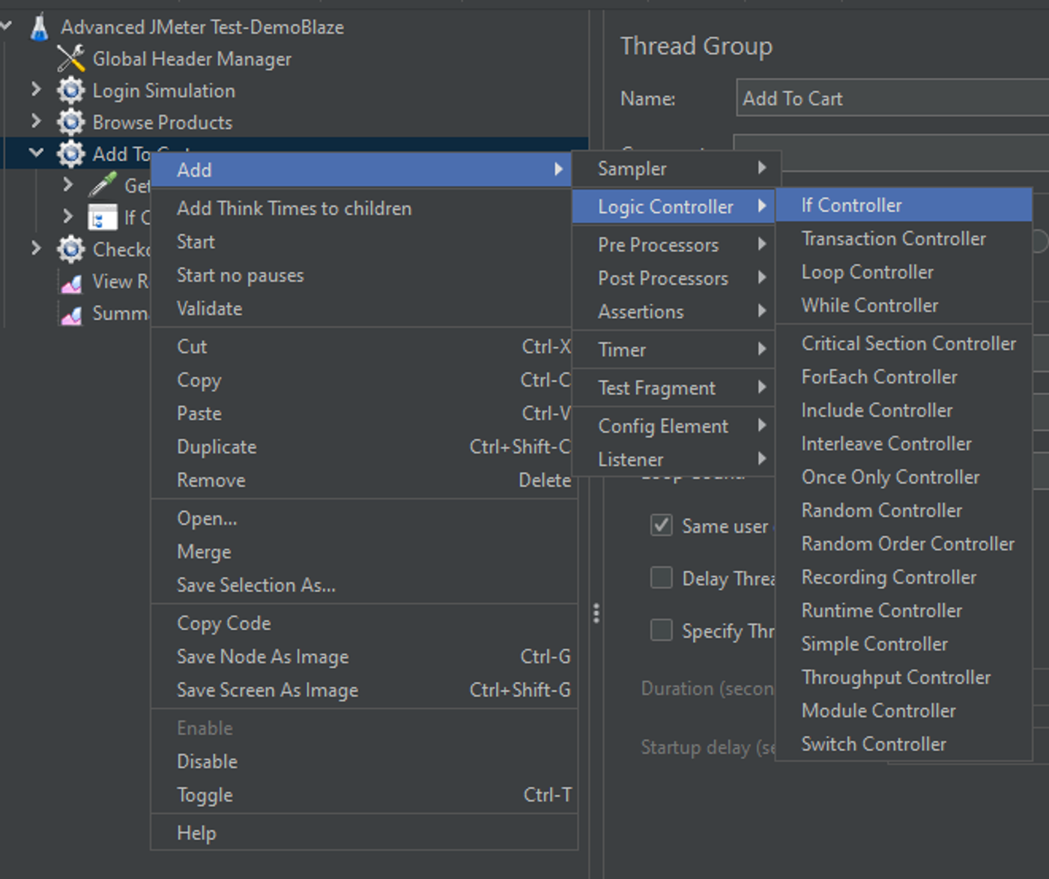Choose Throughput Controller from the submenu
1049x879 pixels.
click(904, 677)
